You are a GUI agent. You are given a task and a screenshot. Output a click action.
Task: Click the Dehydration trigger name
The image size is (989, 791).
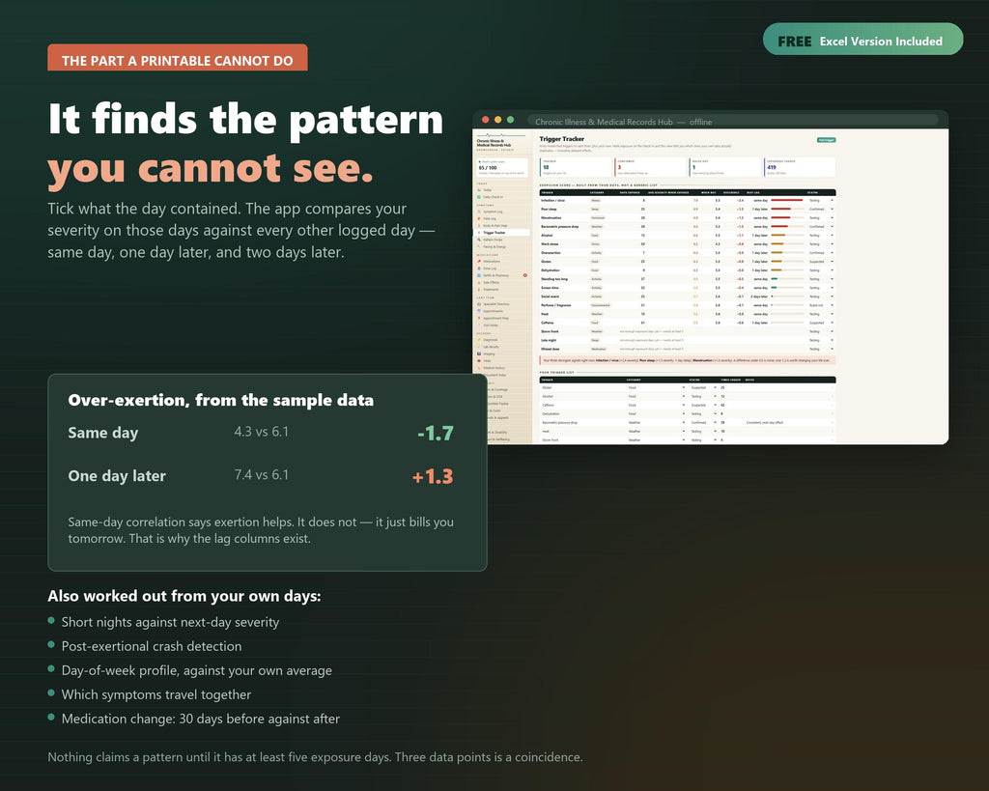550,270
